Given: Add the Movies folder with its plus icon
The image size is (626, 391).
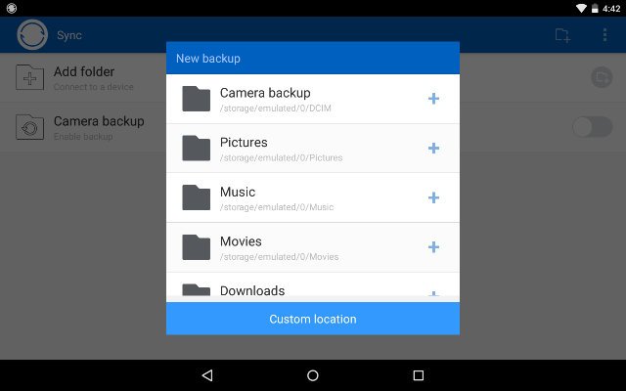Looking at the screenshot, I should tap(433, 247).
